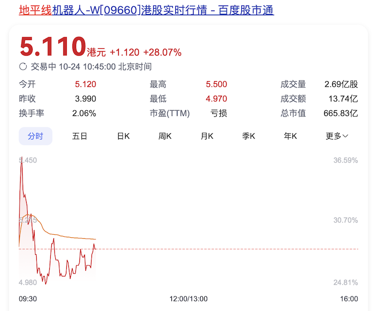The height and width of the screenshot is (311, 377).
Task: Switch to the 五日 chart tab
Action: 79,136
